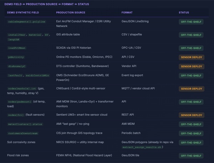Click the 'Event log export' format cell

(132, 75)
